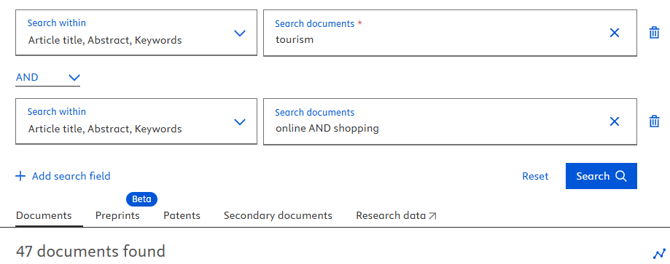Switch to the Preprints tab
Viewport: 670px width, 264px height.
117,215
